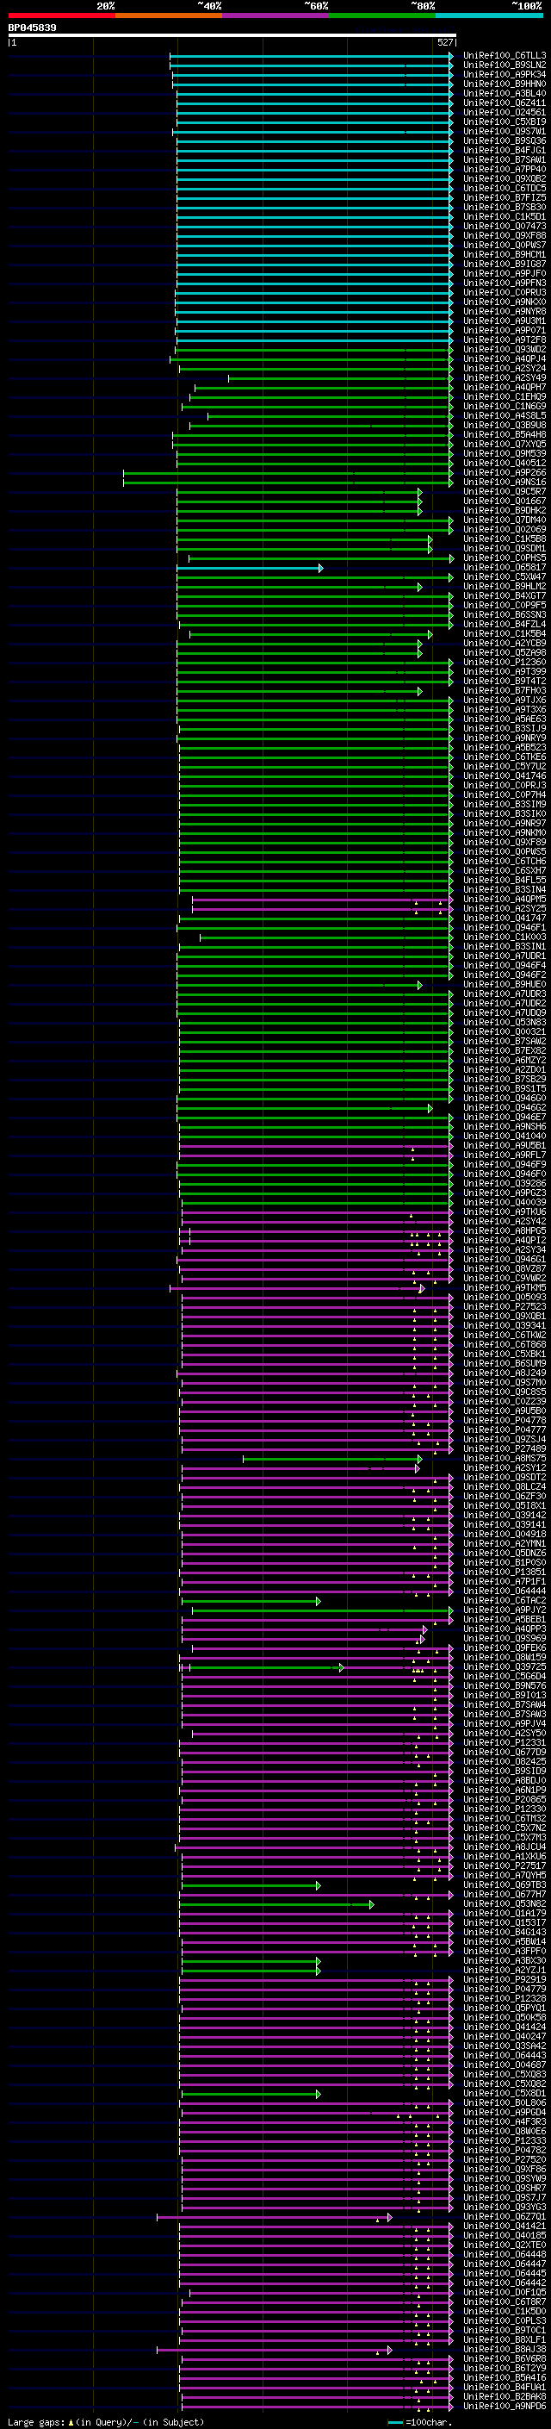Click the UniRef100_P27523 label
Screen dimensions: 551x2429
(x=505, y=1307)
